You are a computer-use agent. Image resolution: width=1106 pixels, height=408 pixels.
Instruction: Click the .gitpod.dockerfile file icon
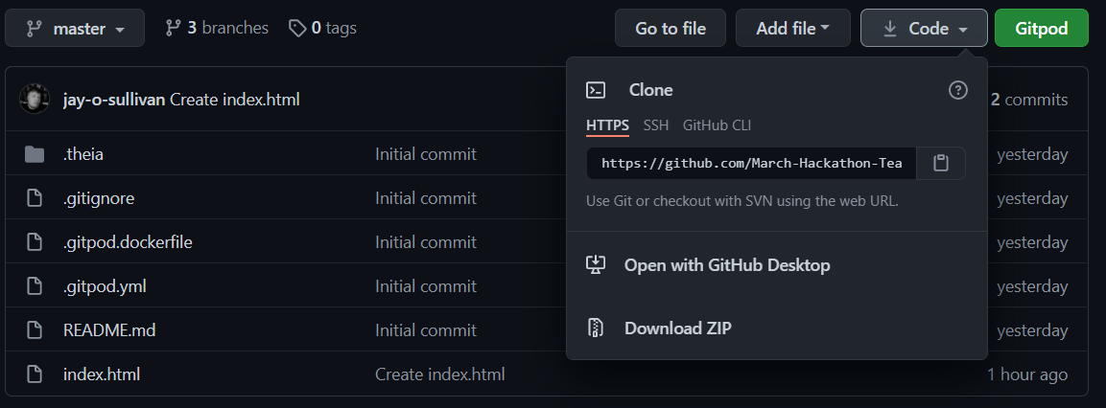click(x=35, y=242)
